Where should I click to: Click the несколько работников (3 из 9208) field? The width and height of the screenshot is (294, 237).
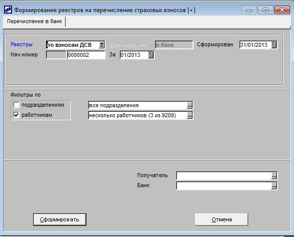(x=140, y=115)
